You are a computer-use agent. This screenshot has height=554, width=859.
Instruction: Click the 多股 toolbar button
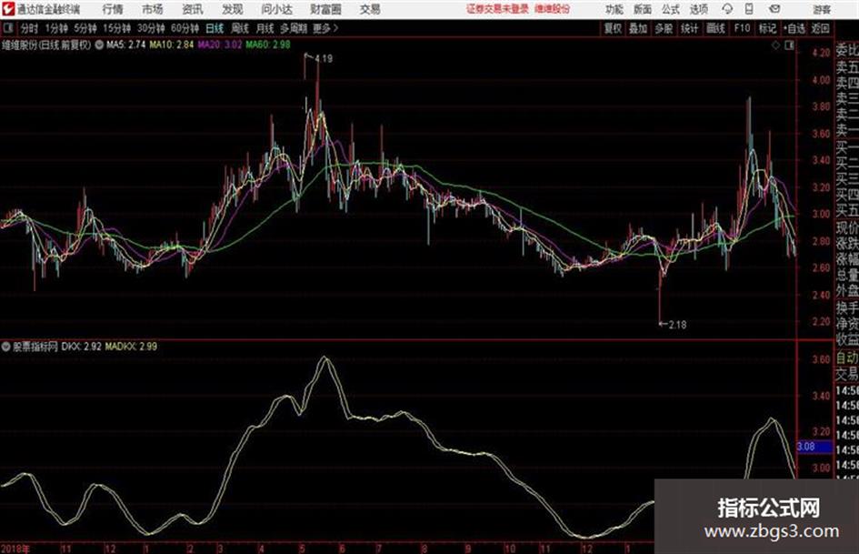[664, 28]
